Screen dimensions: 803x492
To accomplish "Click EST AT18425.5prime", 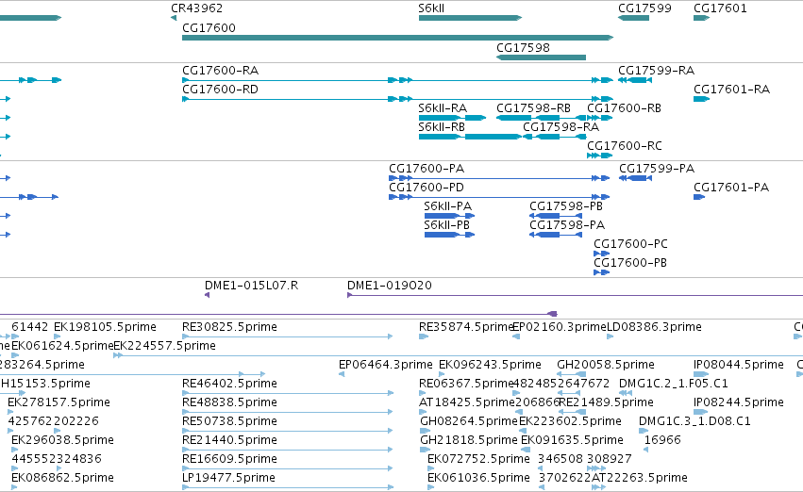I will 466,402.
